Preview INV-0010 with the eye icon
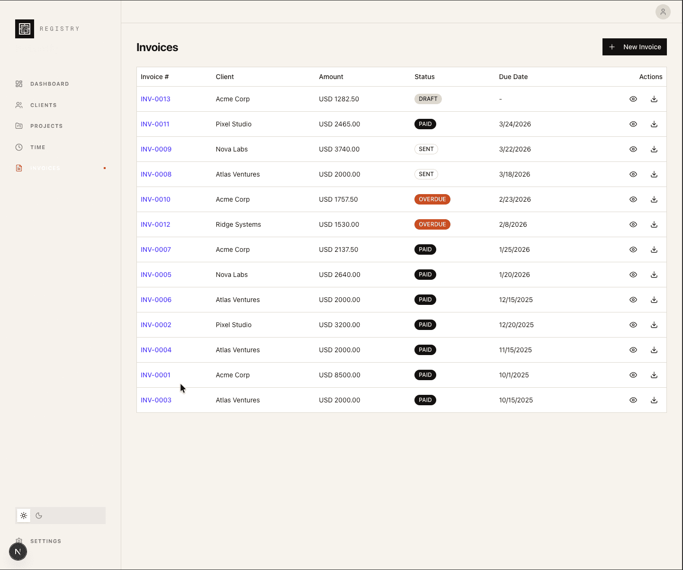683x570 pixels. (x=633, y=199)
